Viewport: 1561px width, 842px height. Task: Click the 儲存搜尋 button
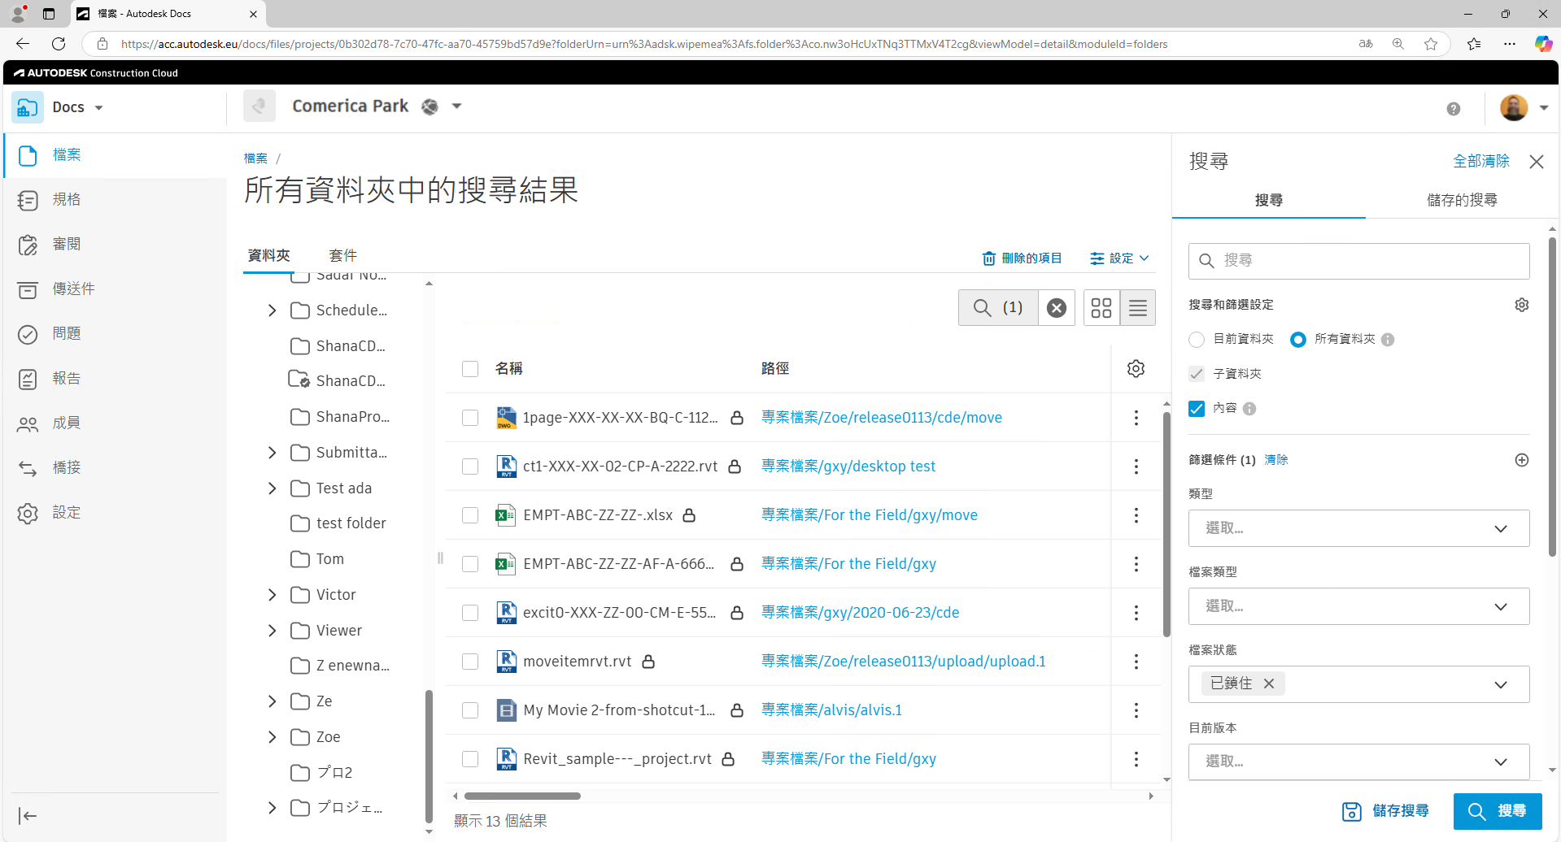pos(1386,811)
